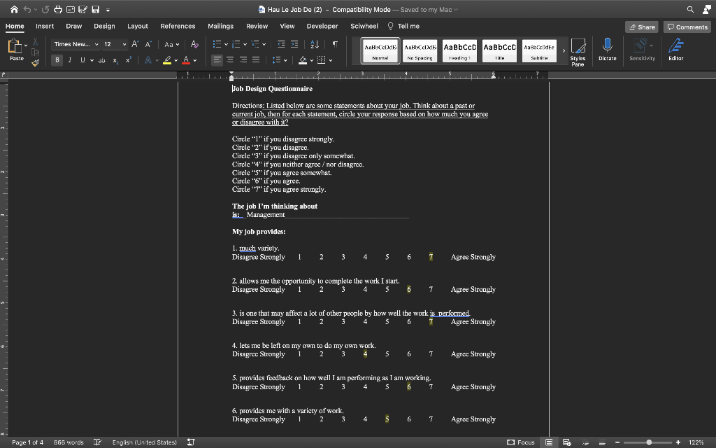Click the text highlight color yellow swatch
The height and width of the screenshot is (448, 716).
click(166, 60)
